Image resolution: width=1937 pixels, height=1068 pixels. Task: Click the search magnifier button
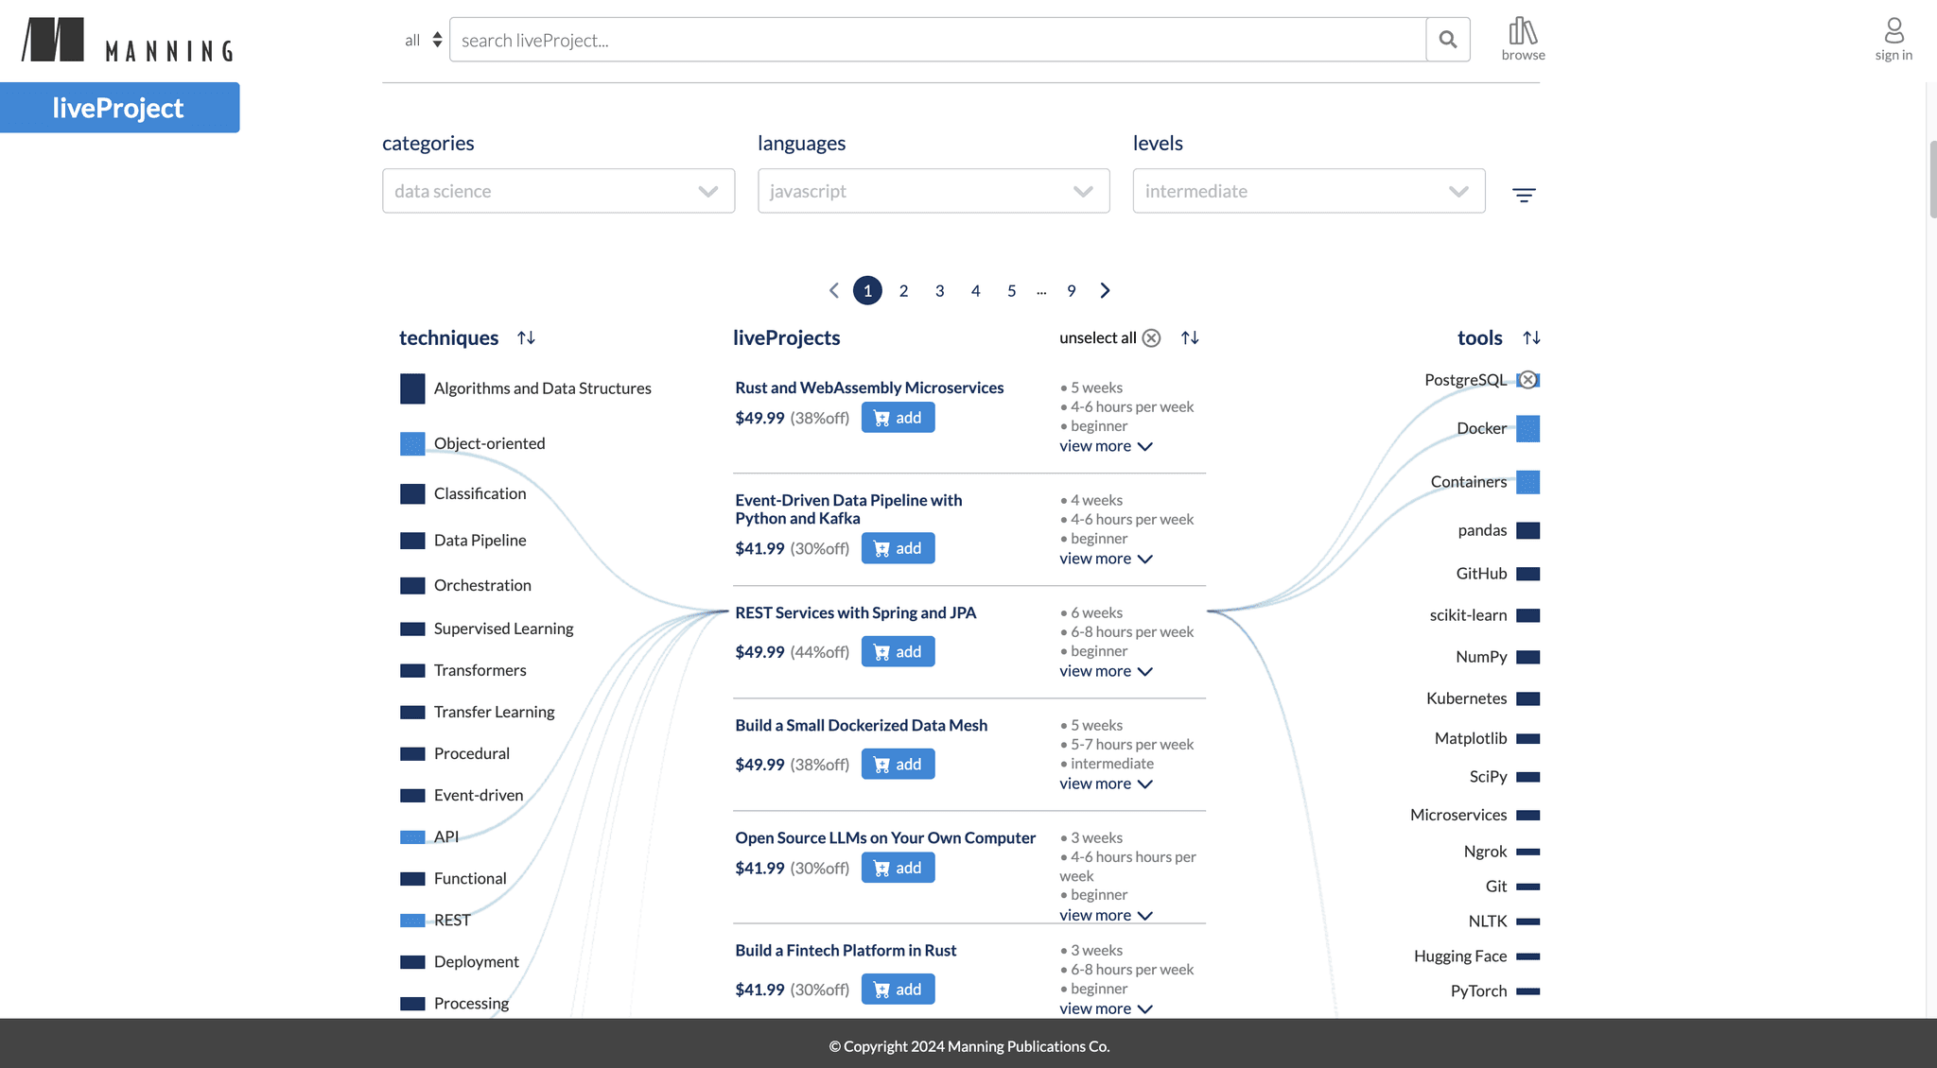(1447, 40)
